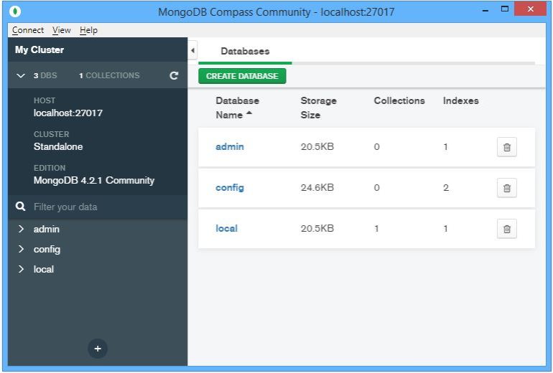Delete the admin database via trash icon
The width and height of the screenshot is (553, 373).
tap(506, 147)
